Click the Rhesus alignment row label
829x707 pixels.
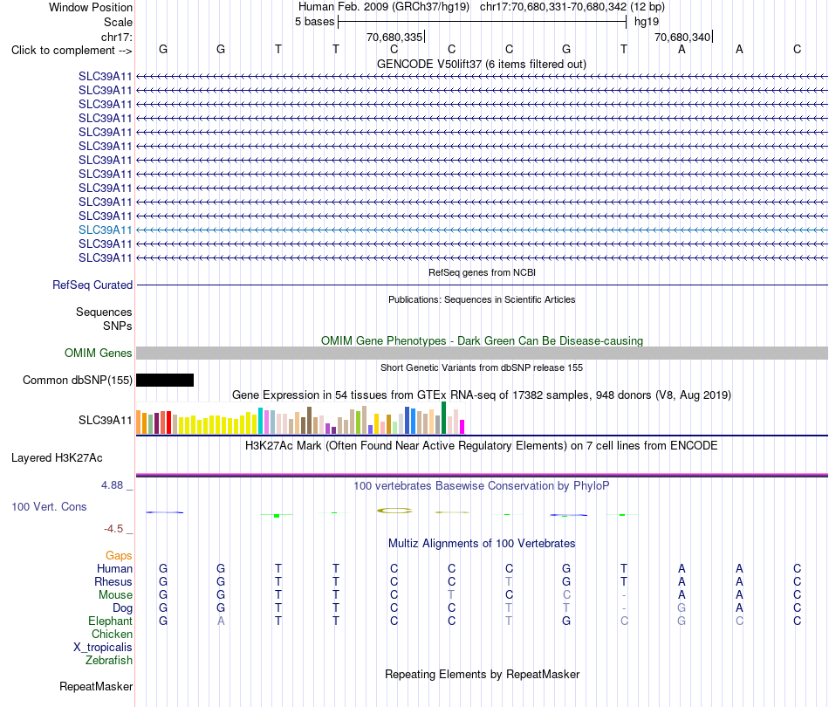pyautogui.click(x=113, y=581)
